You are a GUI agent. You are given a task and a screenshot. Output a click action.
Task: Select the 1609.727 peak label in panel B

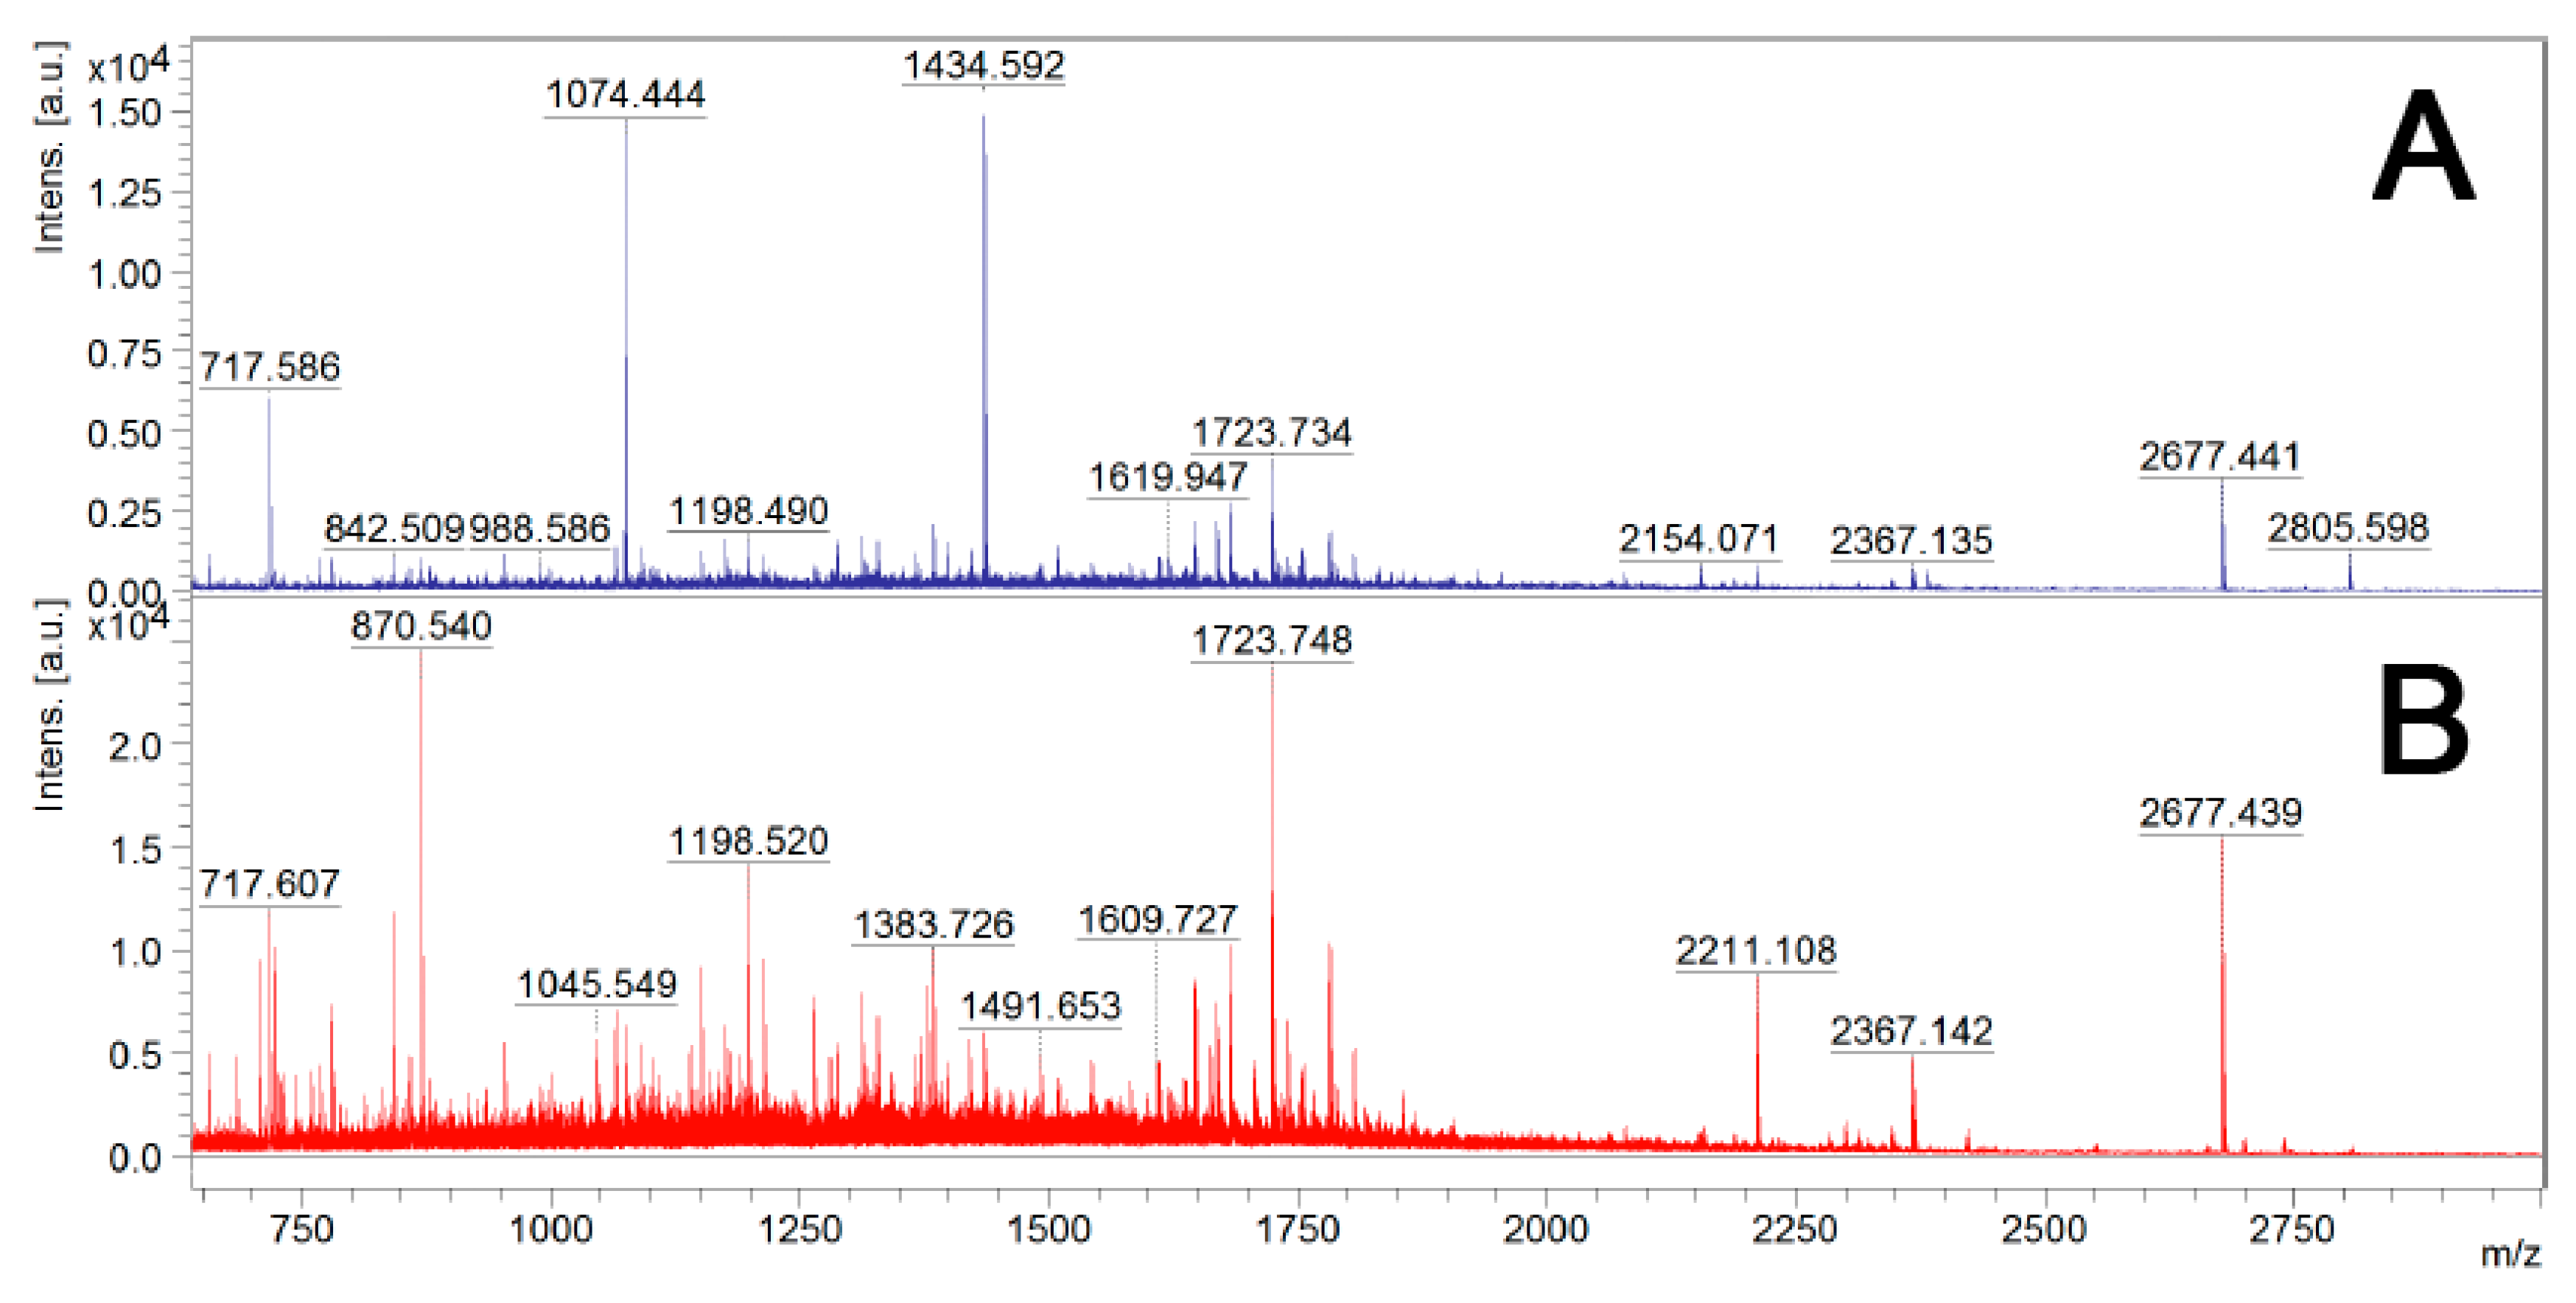pyautogui.click(x=1158, y=920)
